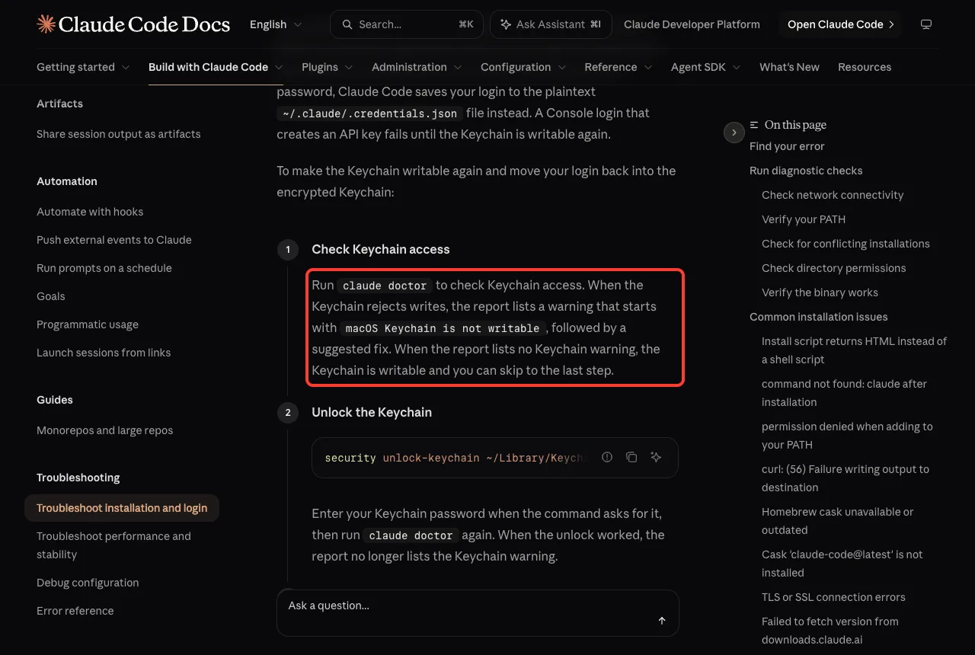Open Debug configuration in the sidebar
The width and height of the screenshot is (975, 655).
[88, 583]
